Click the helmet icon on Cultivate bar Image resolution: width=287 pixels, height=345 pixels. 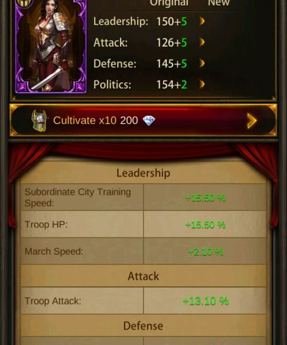(39, 121)
